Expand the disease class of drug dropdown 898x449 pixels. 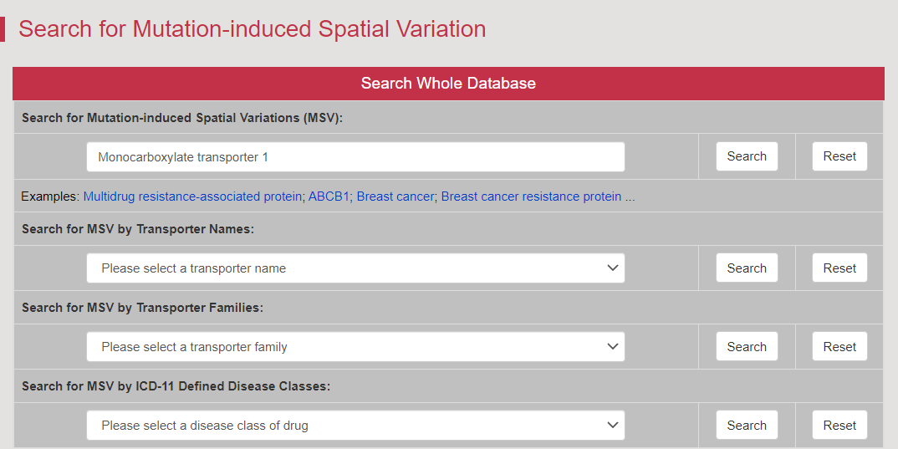pyautogui.click(x=355, y=426)
